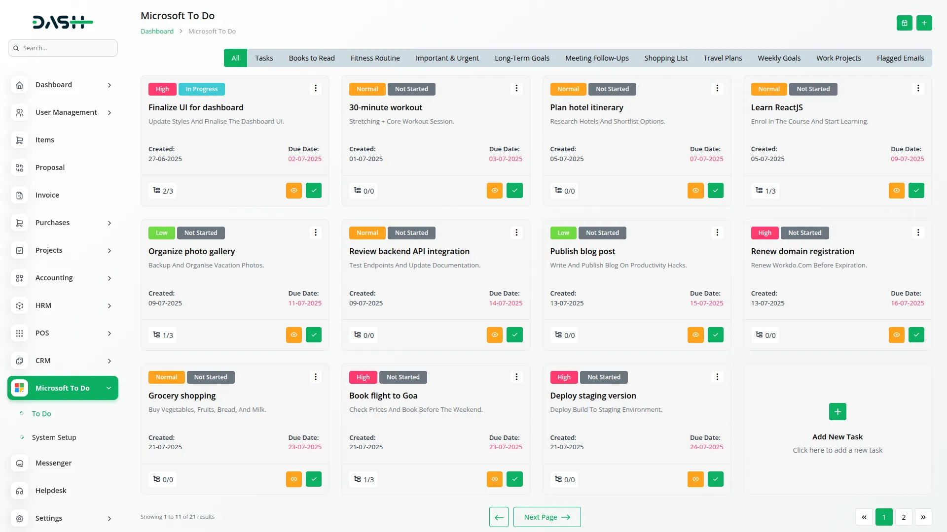Switch to the Fitness Routine tab
947x532 pixels.
(x=375, y=58)
